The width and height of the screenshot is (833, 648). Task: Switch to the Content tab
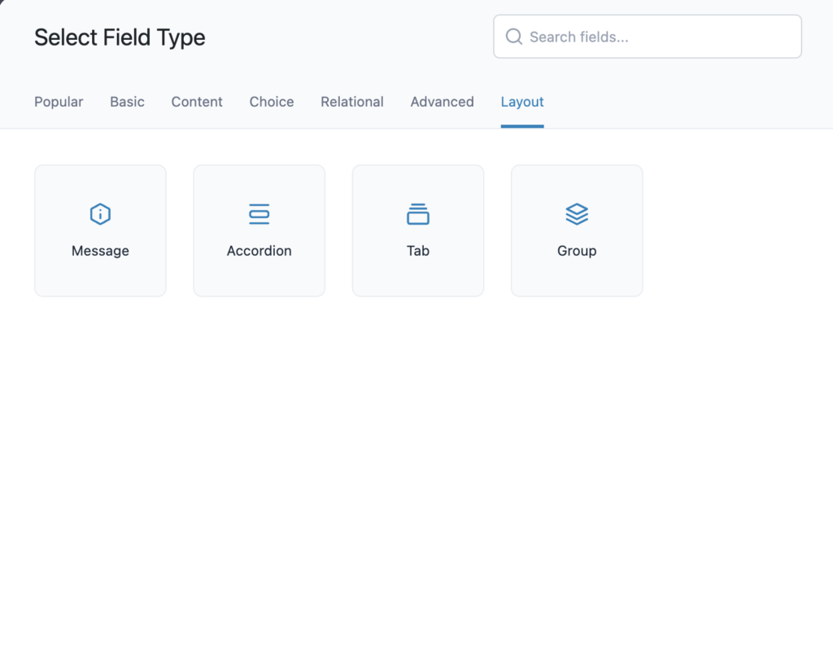tap(197, 102)
